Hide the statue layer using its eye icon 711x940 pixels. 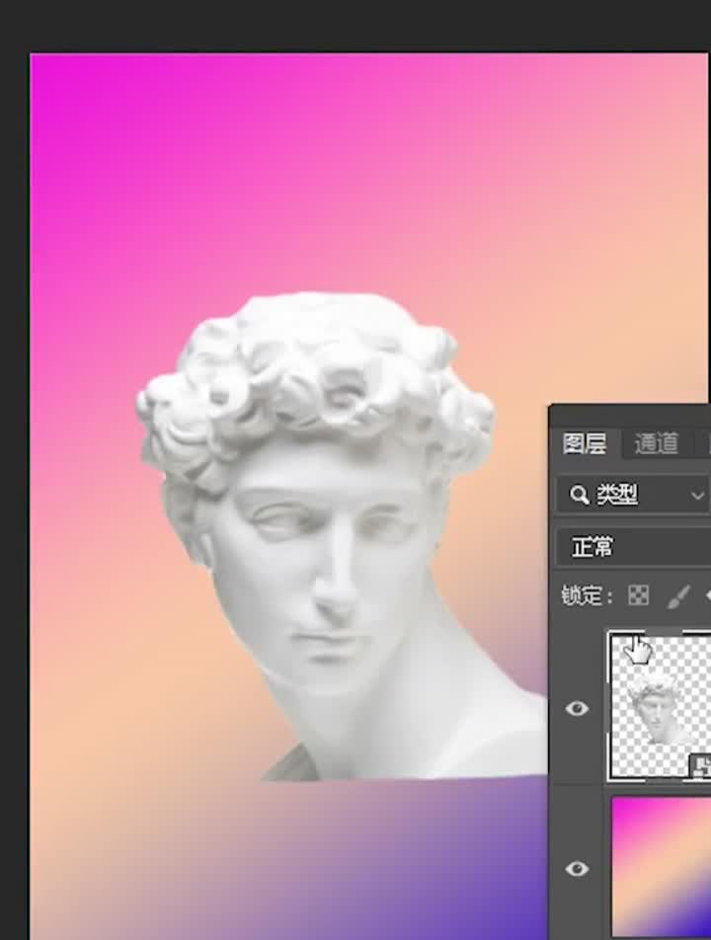[x=577, y=708]
